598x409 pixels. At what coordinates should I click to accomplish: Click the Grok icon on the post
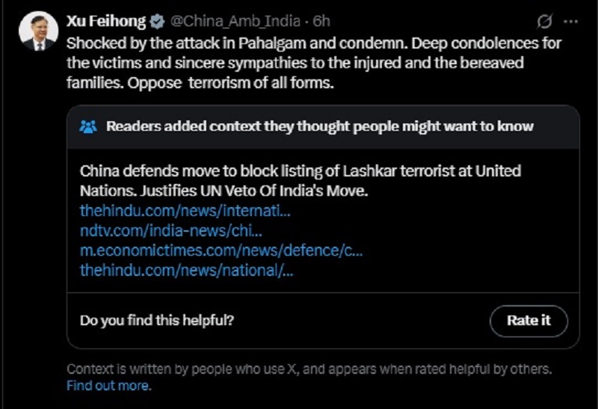click(545, 20)
